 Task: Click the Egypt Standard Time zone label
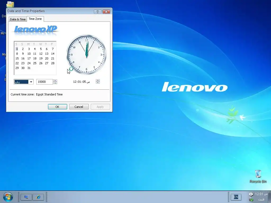[49, 94]
